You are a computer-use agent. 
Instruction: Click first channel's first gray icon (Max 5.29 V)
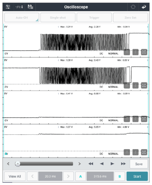pos(127,52)
